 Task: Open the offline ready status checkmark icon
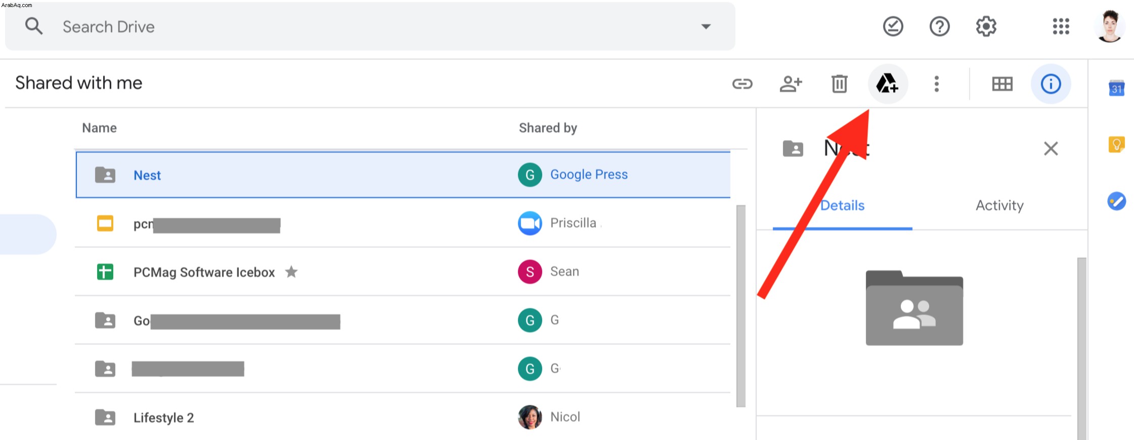point(893,26)
